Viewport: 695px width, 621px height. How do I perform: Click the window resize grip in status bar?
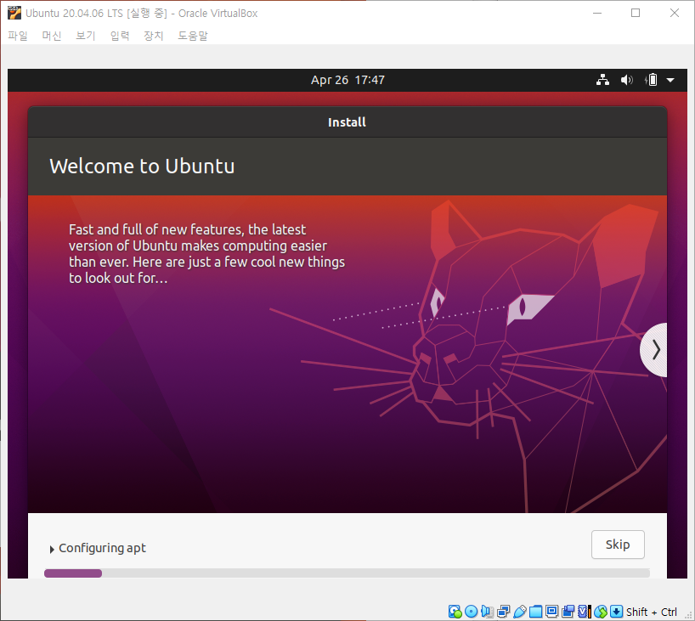tap(688, 615)
